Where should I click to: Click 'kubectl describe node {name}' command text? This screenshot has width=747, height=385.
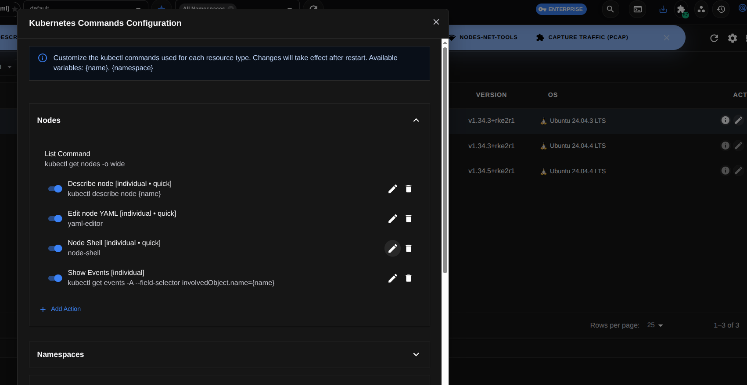pos(115,194)
